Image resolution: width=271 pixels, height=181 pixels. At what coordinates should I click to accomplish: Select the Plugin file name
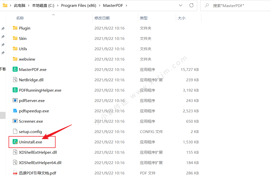(24, 28)
